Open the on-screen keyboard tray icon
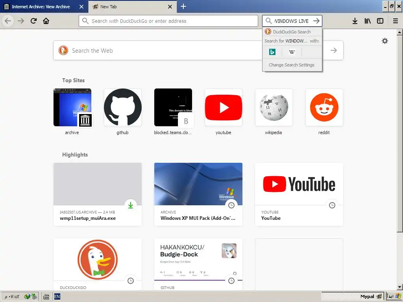The image size is (403, 302). click(x=46, y=296)
